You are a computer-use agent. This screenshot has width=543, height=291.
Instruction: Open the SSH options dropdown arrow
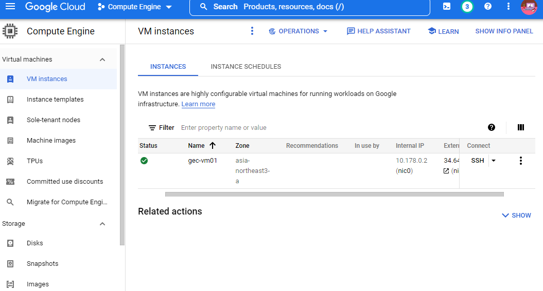click(494, 161)
